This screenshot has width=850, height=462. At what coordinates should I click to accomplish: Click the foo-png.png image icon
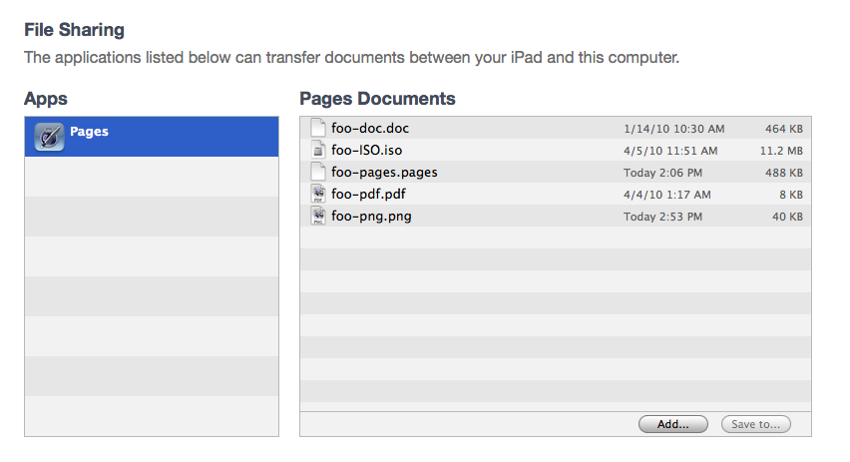pos(318,216)
